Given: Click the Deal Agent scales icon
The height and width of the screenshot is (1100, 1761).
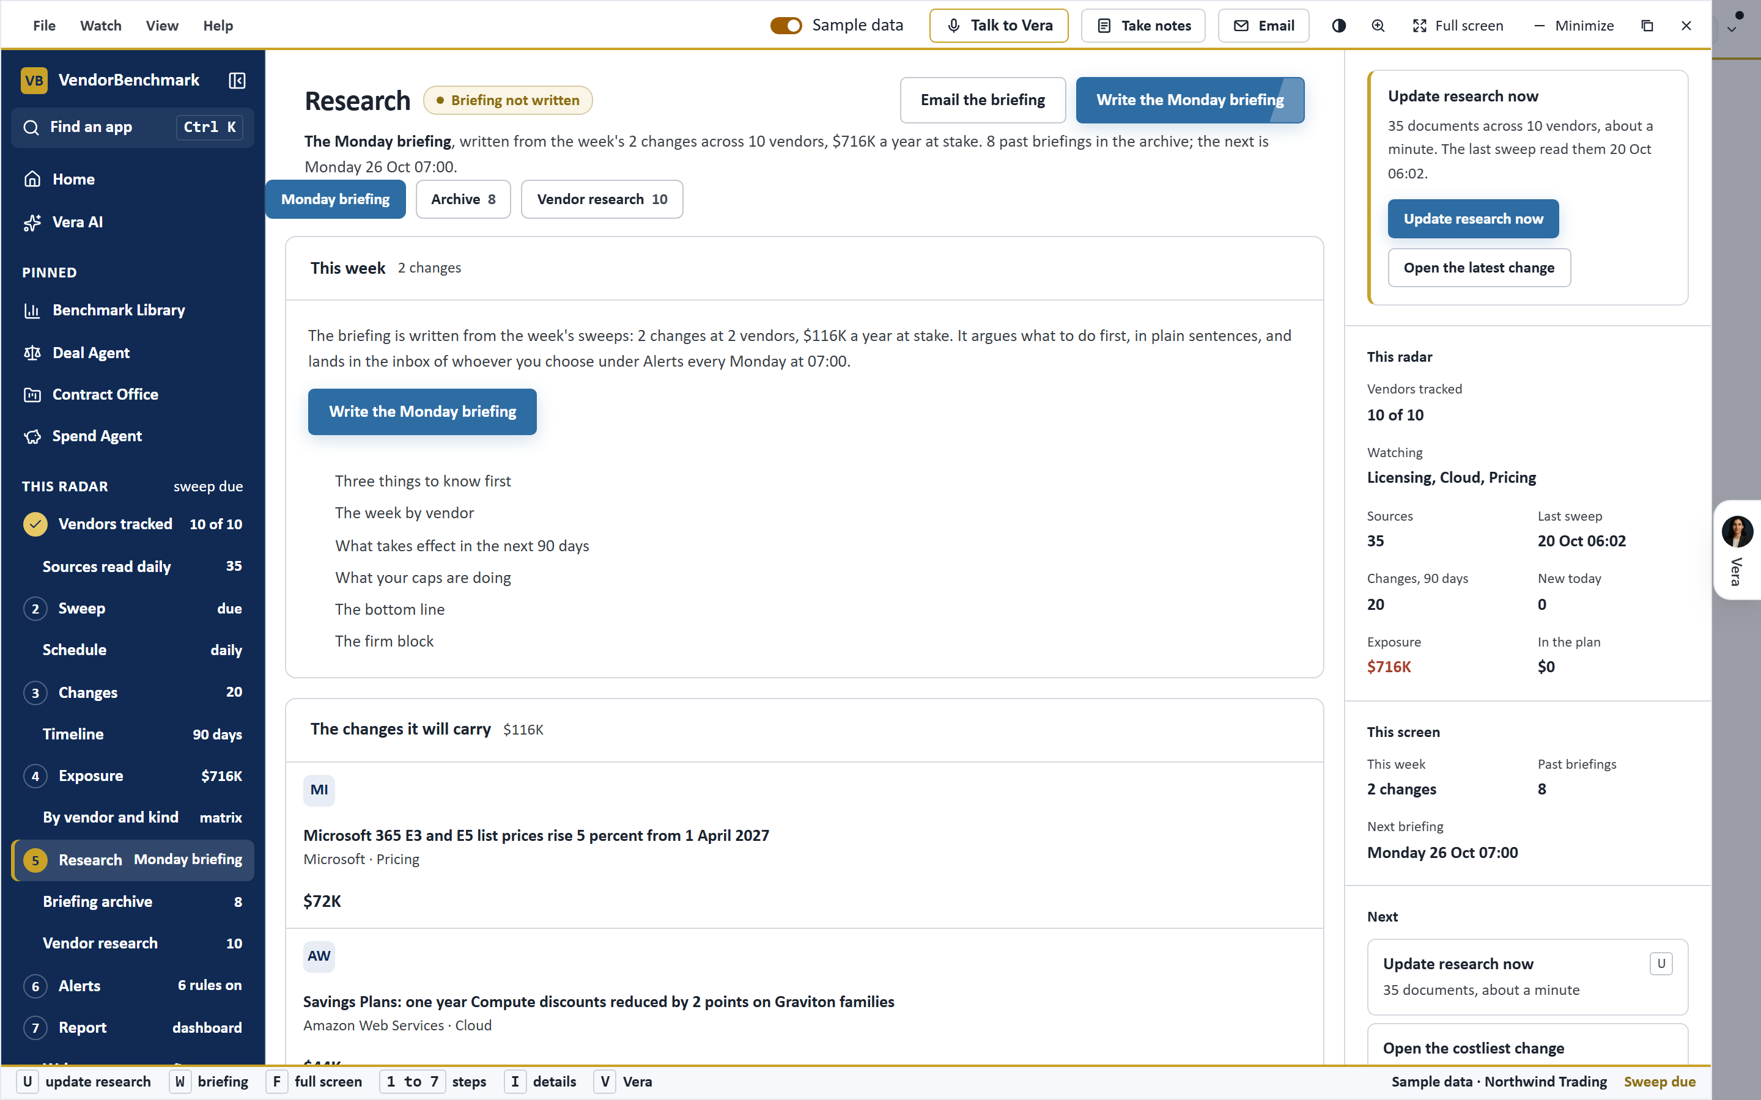Looking at the screenshot, I should click(32, 353).
